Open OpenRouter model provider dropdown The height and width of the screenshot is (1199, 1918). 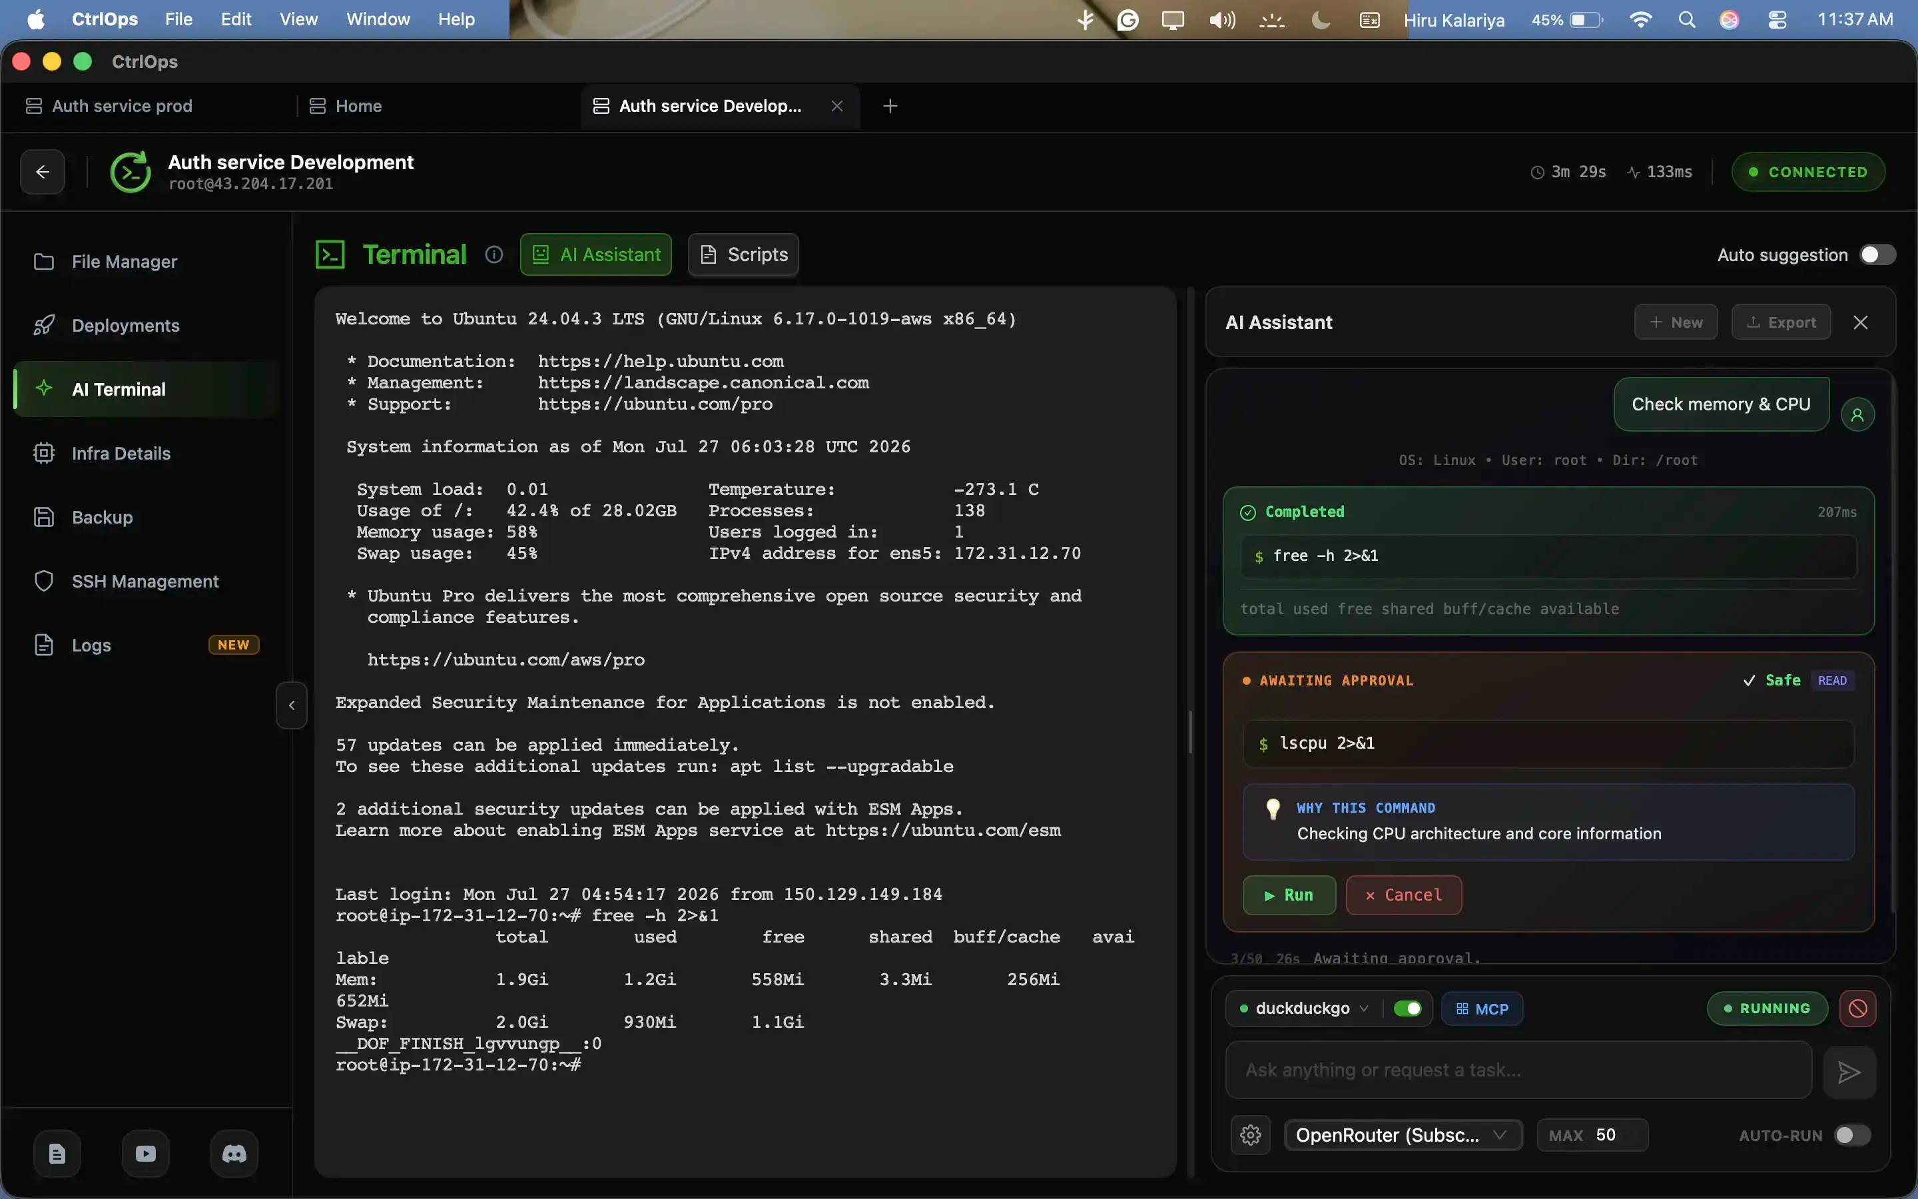(1403, 1135)
